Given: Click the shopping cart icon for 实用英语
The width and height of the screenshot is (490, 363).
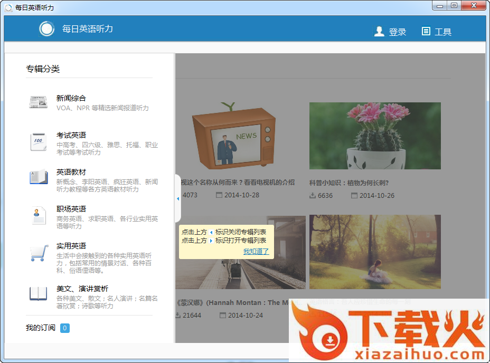Looking at the screenshot, I should 38,254.
